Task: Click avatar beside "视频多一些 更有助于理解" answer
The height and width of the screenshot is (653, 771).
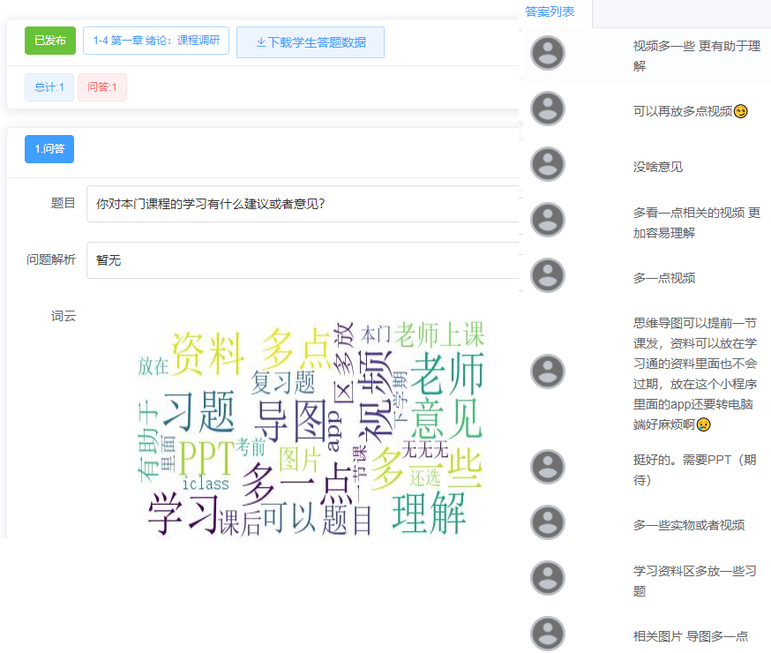Action: [548, 54]
